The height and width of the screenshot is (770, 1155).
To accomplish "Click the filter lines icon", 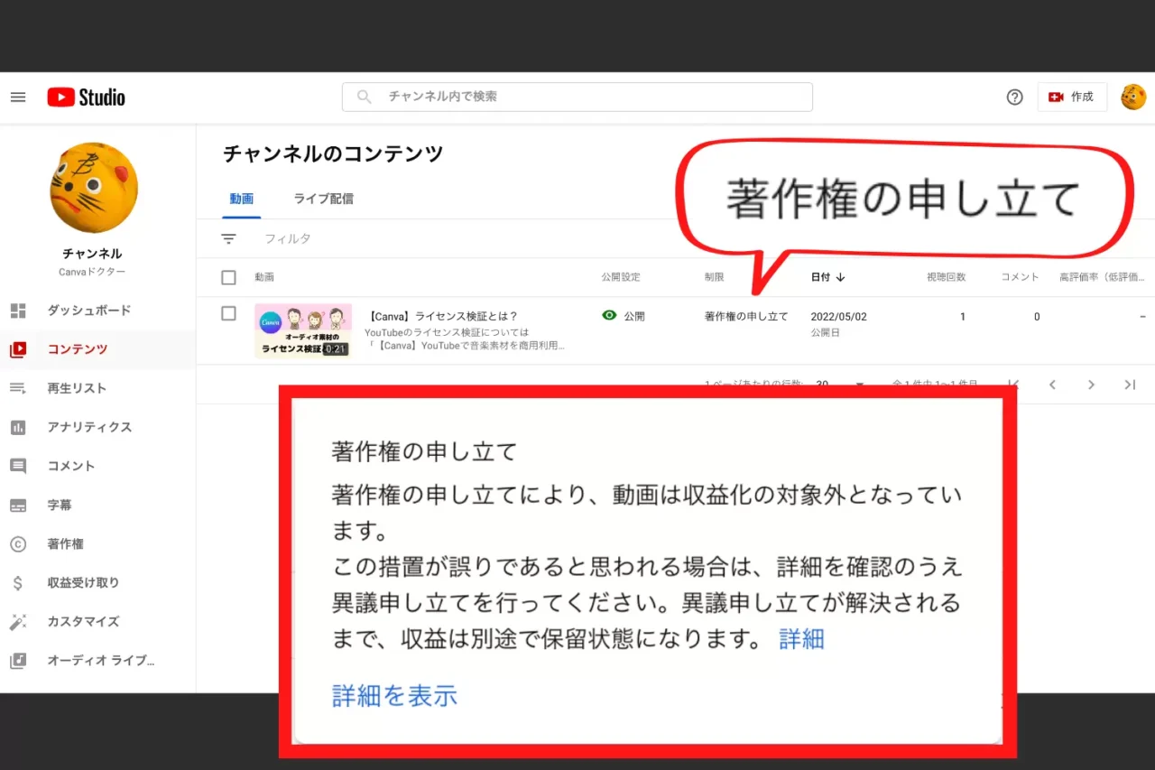I will (x=229, y=238).
